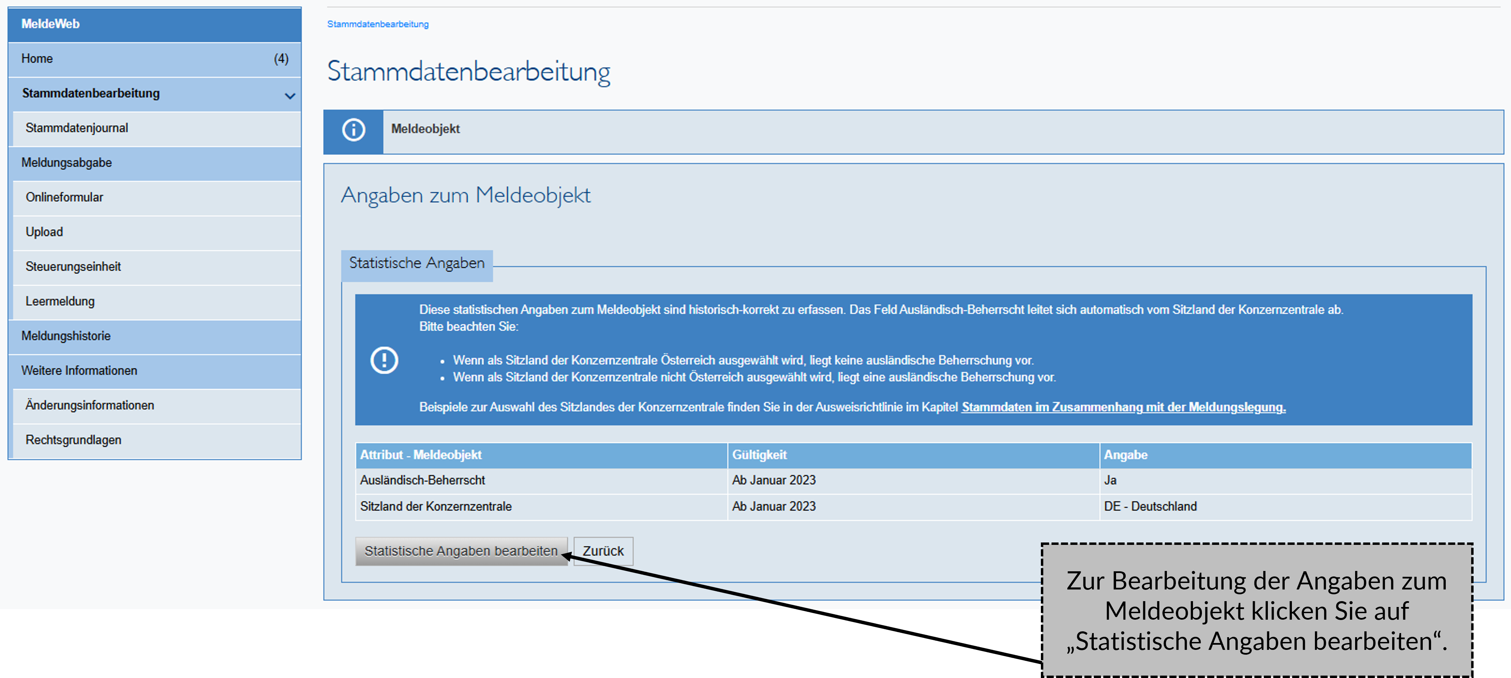Open Meldungshistorie from the navigation

(66, 336)
